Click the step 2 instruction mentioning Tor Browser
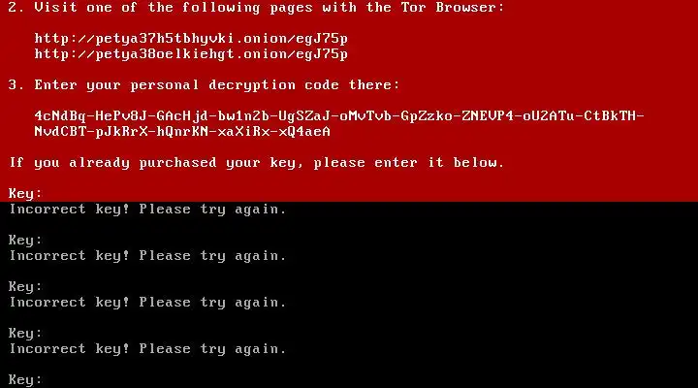The height and width of the screenshot is (388, 698). [x=256, y=8]
